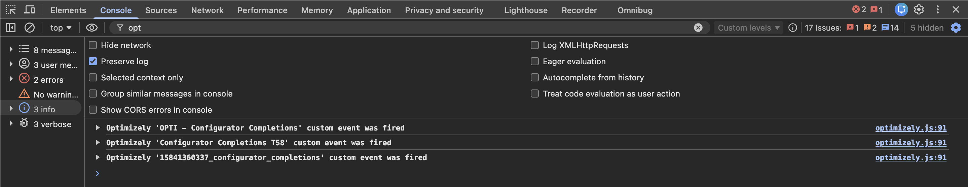968x187 pixels.
Task: Open optimizely.js:91 link on first message
Action: pyautogui.click(x=910, y=128)
